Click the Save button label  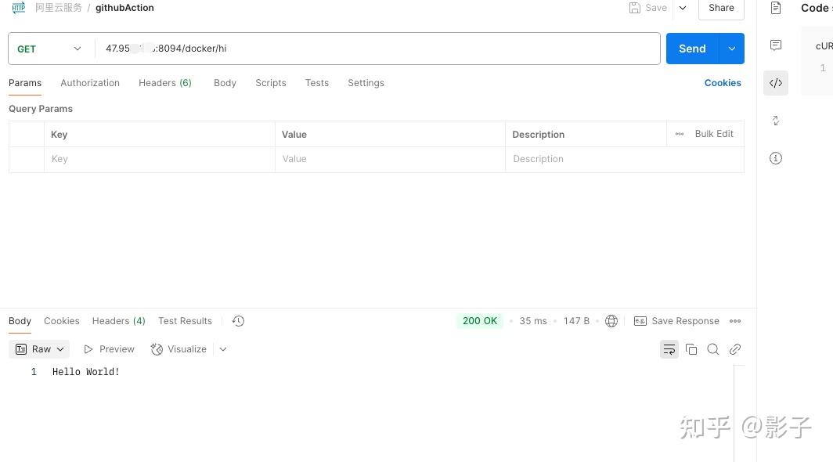point(656,8)
